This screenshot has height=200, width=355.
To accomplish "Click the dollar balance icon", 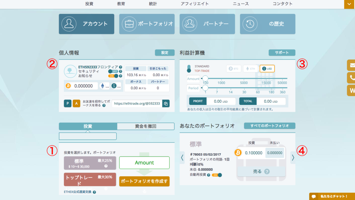I will [114, 86].
